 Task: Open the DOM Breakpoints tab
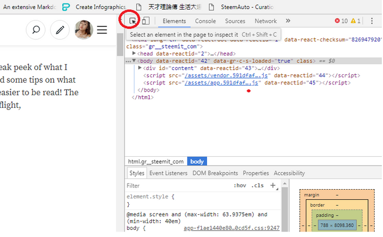[x=215, y=173]
